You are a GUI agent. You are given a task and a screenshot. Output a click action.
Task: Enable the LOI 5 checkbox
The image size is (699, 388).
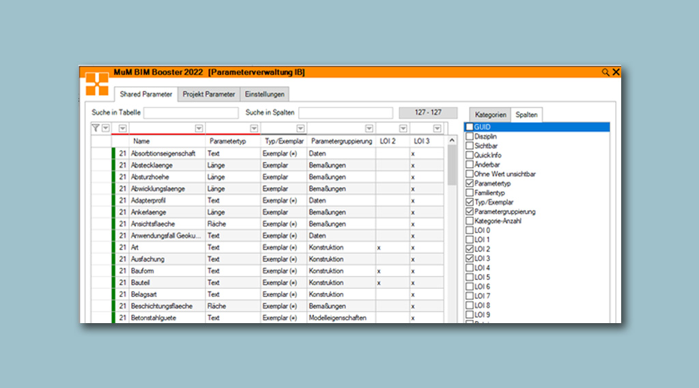pos(470,277)
